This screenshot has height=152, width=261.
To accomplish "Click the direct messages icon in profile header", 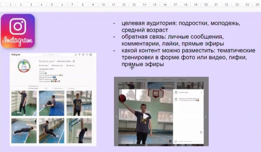I will click(79, 55).
